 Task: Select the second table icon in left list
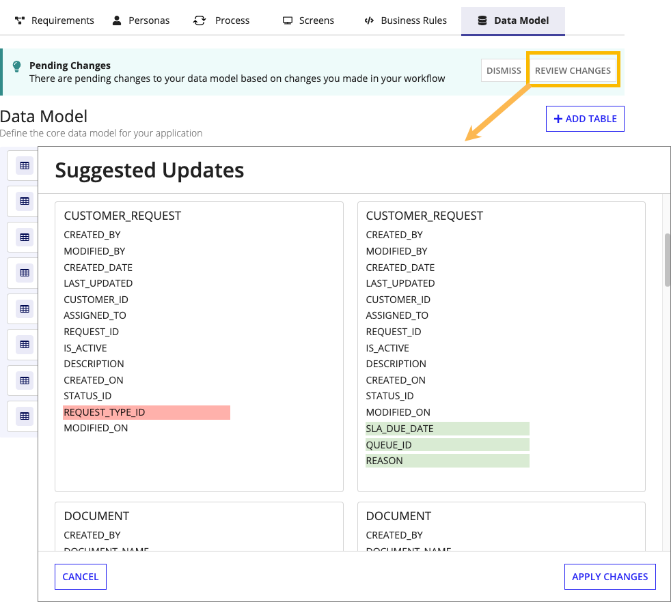pos(25,201)
